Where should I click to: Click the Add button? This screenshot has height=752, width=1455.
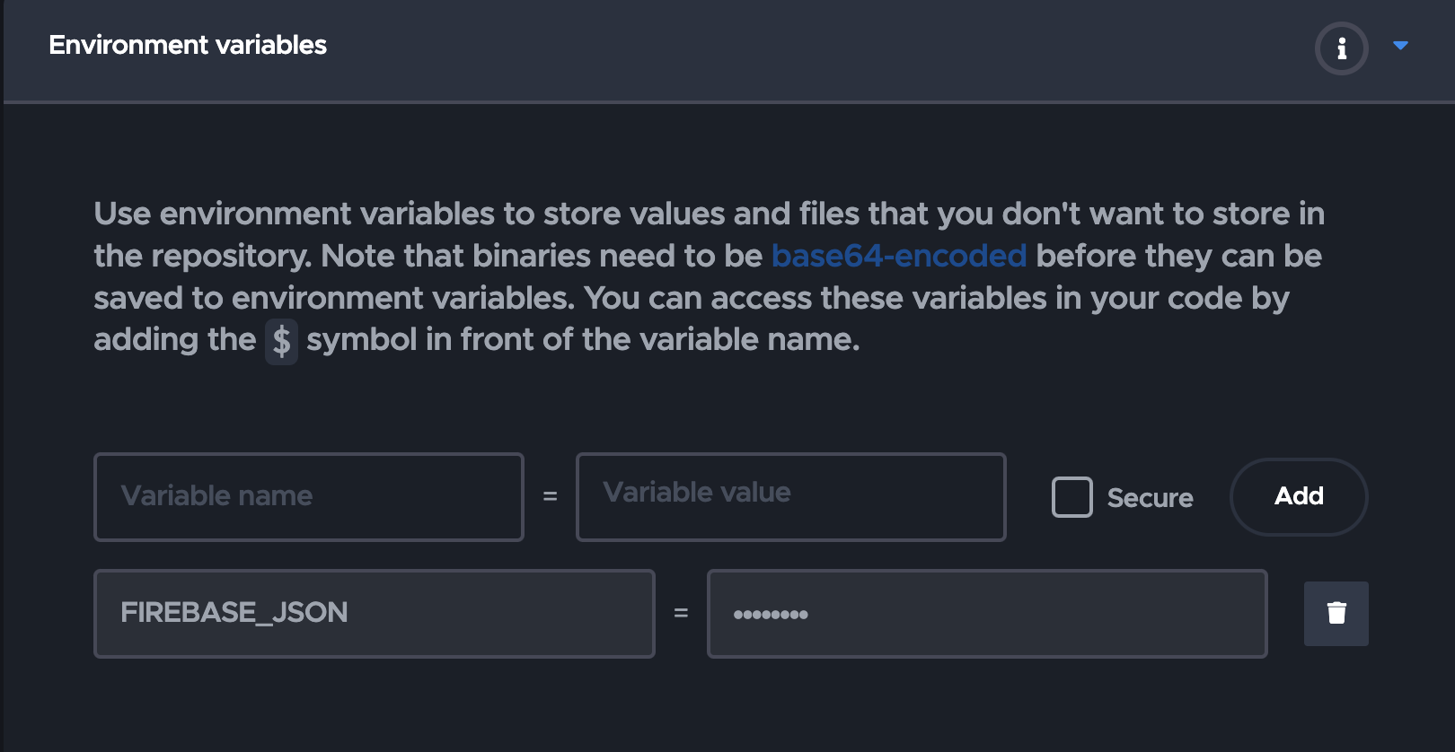1299,496
